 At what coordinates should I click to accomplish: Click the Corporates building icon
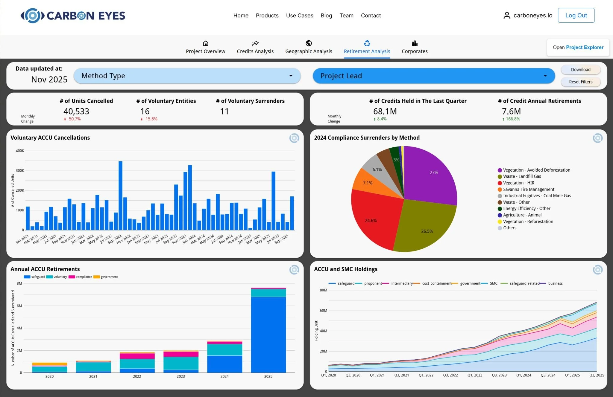point(415,43)
